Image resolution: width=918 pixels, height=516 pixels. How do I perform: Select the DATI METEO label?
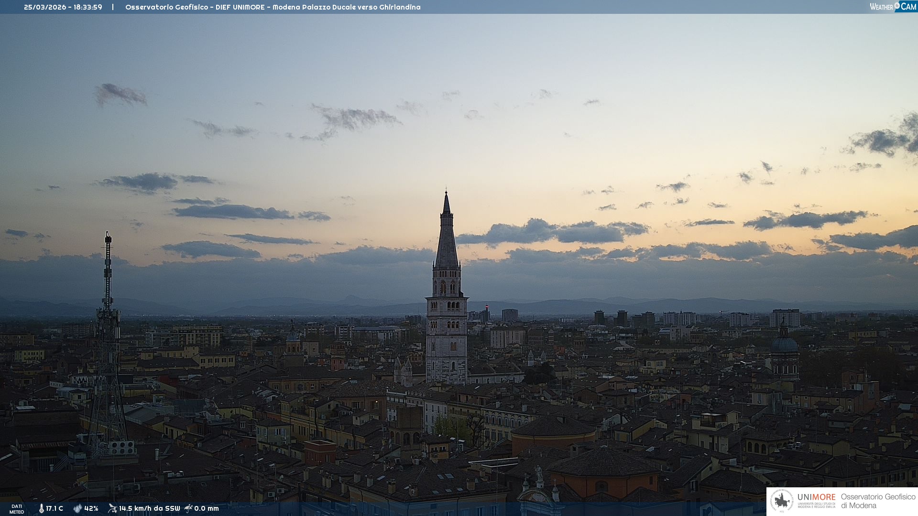(17, 509)
